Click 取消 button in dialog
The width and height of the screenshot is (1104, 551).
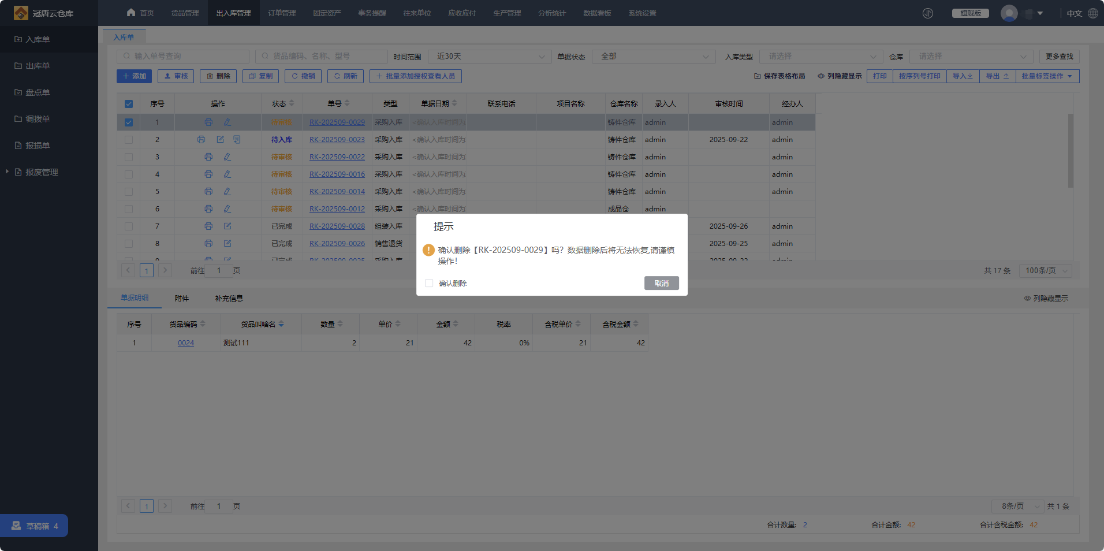tap(662, 283)
